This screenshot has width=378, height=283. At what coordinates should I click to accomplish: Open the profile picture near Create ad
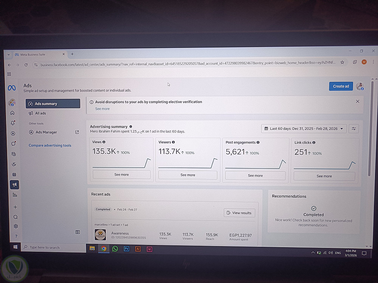click(x=360, y=86)
